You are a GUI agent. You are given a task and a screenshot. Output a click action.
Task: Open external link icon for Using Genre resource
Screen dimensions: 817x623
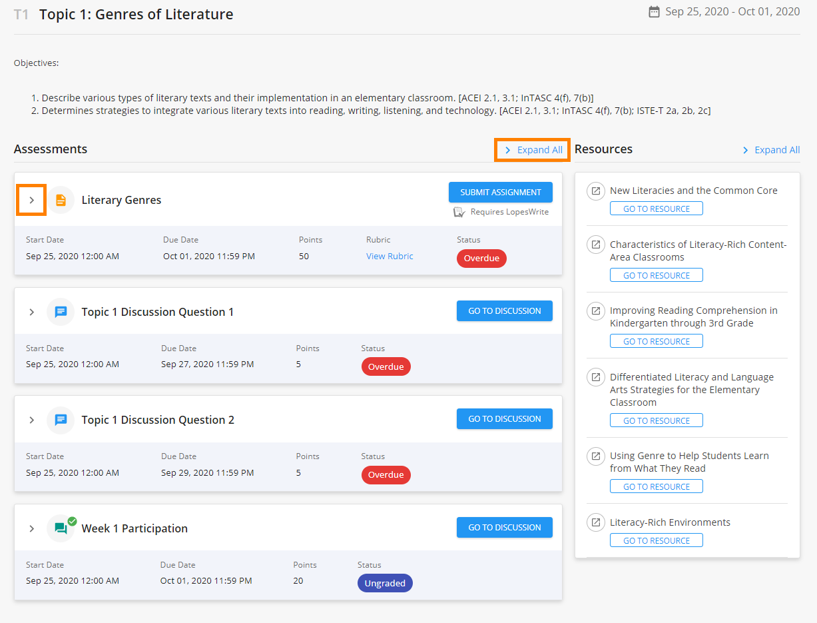pyautogui.click(x=595, y=456)
